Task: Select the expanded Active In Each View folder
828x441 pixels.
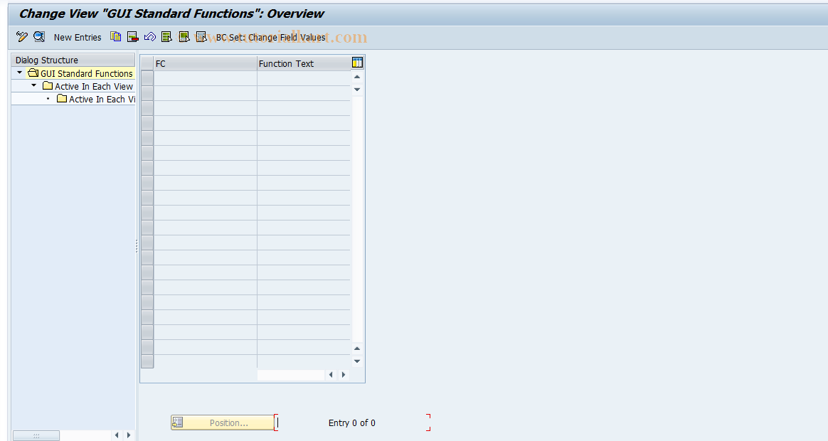Action: [x=88, y=86]
